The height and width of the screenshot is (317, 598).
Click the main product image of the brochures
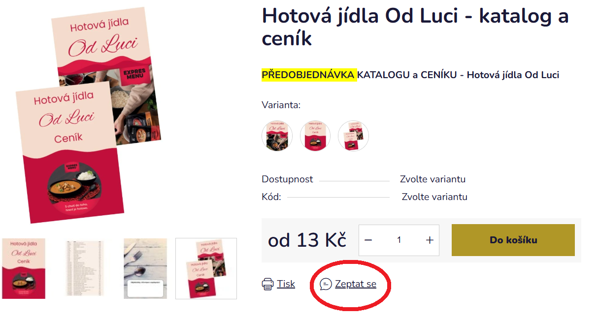89,115
